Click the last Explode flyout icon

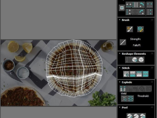148,88
